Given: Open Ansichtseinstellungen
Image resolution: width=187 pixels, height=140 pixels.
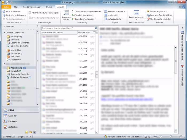Looking at the screenshot, I should point(14,15).
